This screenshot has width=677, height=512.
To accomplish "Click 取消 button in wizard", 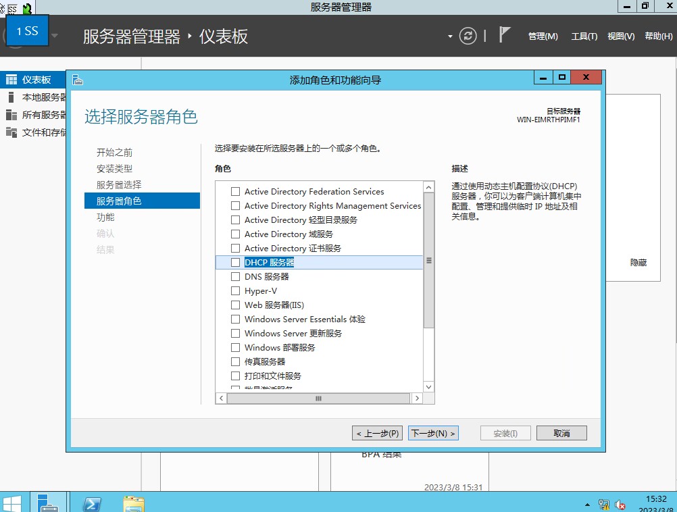I will click(561, 433).
